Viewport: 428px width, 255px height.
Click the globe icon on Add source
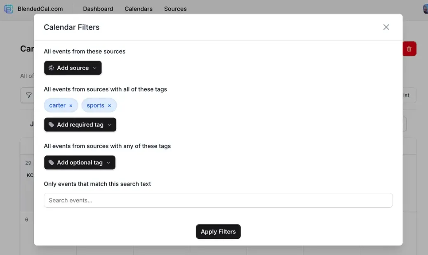coord(51,68)
